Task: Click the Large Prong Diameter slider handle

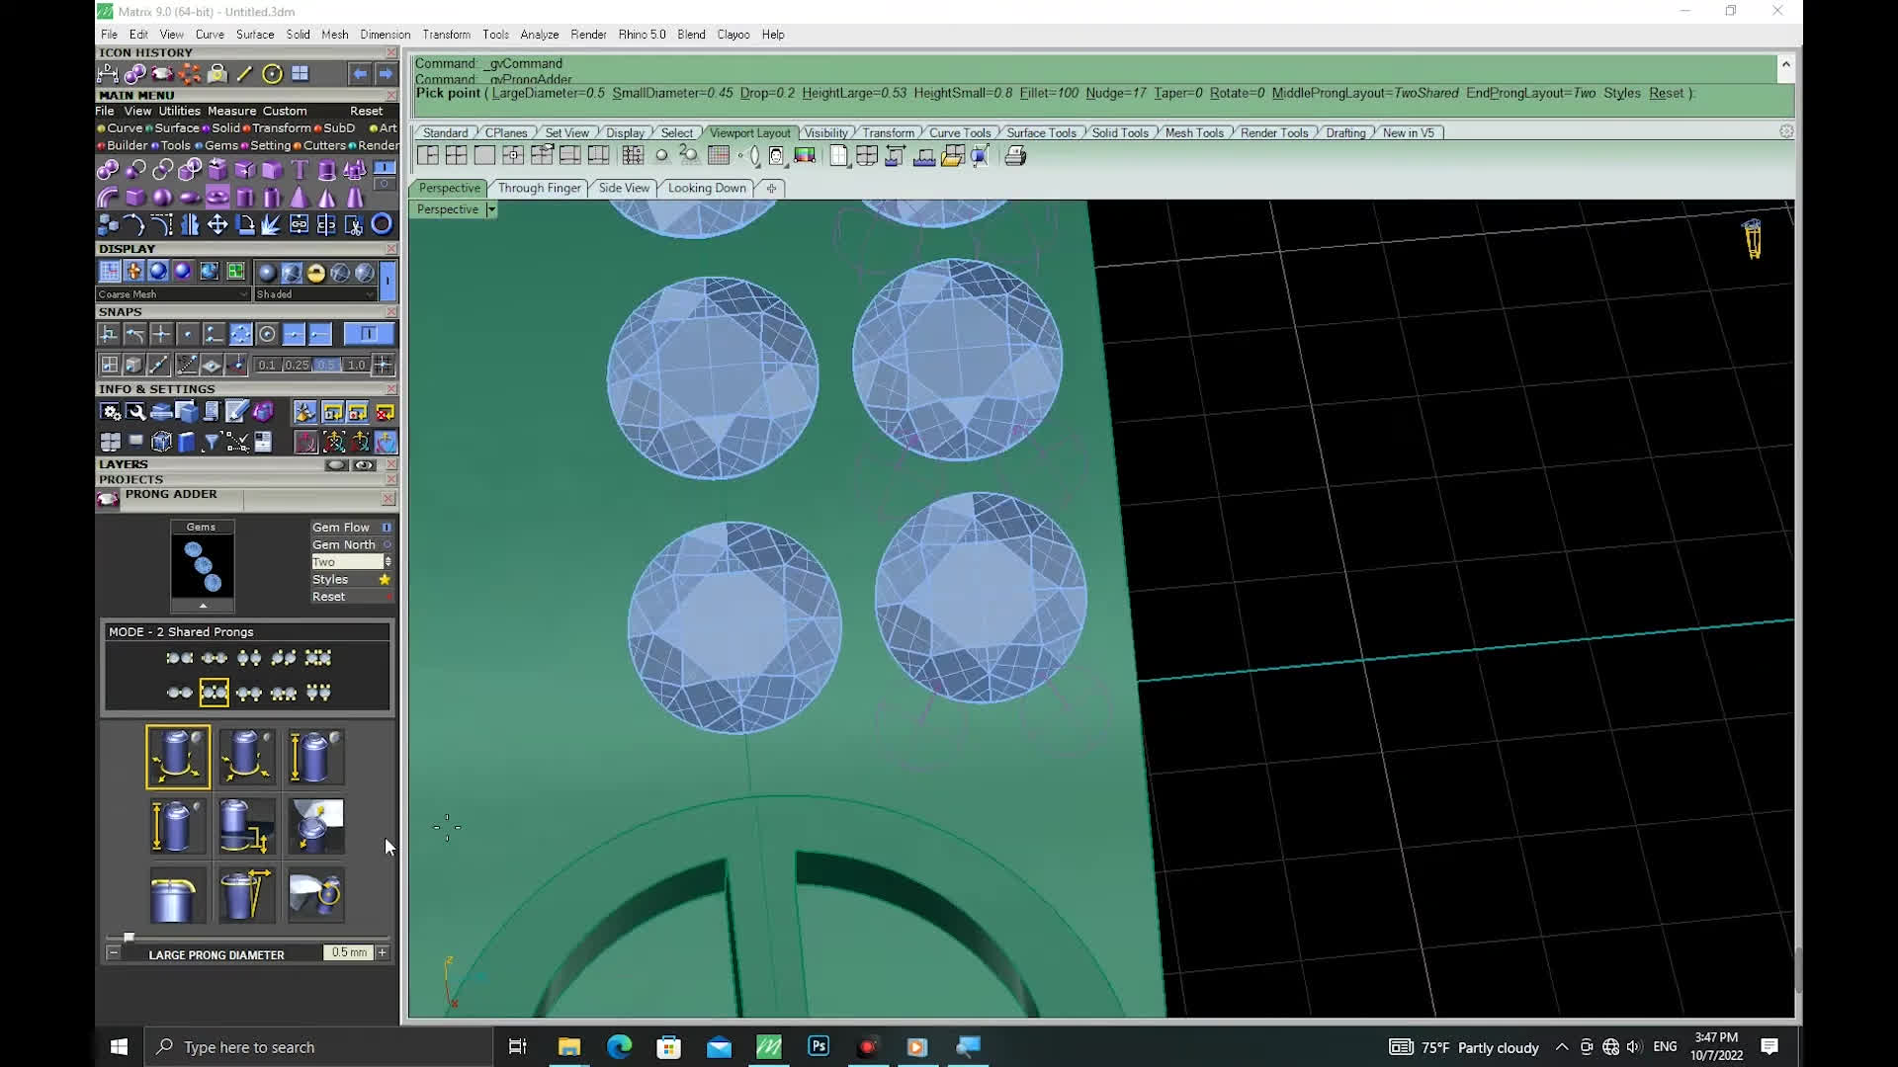Action: (x=129, y=937)
